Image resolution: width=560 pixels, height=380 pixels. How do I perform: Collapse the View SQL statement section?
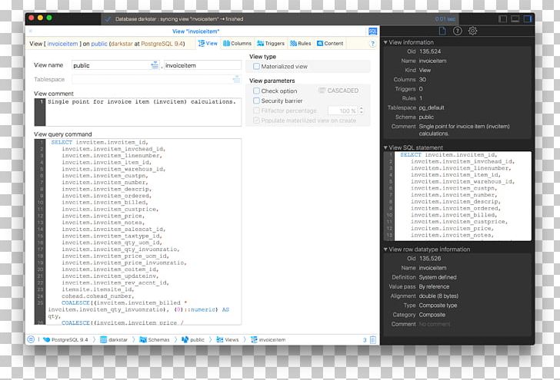click(385, 147)
